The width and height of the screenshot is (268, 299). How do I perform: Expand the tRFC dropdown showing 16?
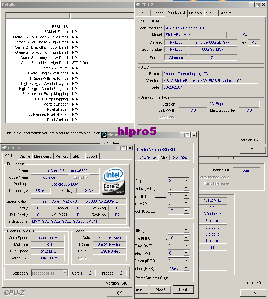pos(186,238)
